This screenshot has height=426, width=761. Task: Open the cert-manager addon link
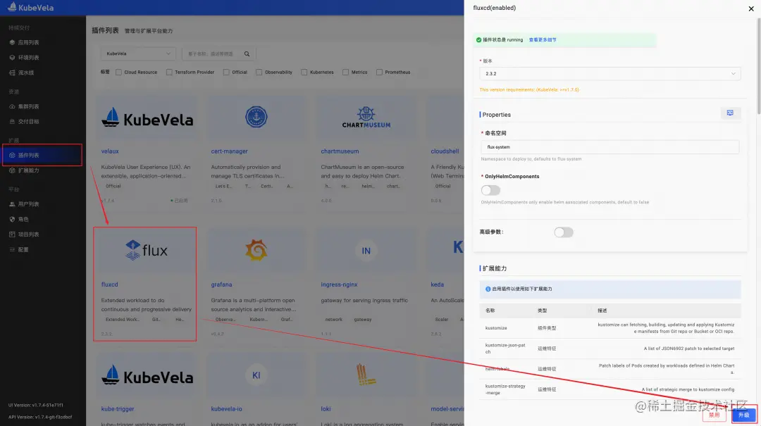[x=229, y=151]
